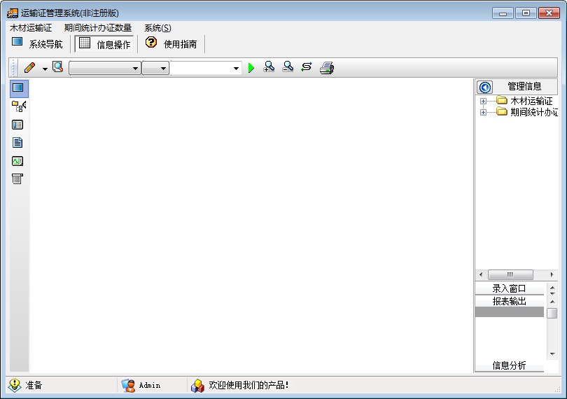Maximize the 运输证管理系统 window
Image resolution: width=567 pixels, height=399 pixels.
pos(526,13)
